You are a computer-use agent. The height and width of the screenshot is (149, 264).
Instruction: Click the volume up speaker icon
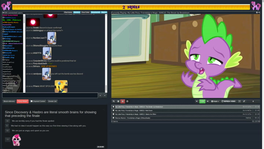[208, 101]
